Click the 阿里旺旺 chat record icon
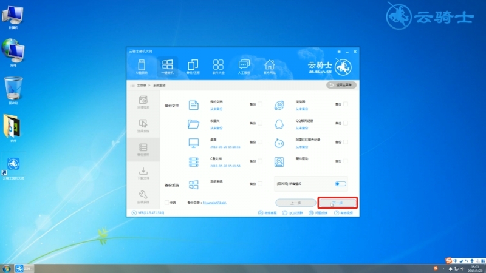 279,143
